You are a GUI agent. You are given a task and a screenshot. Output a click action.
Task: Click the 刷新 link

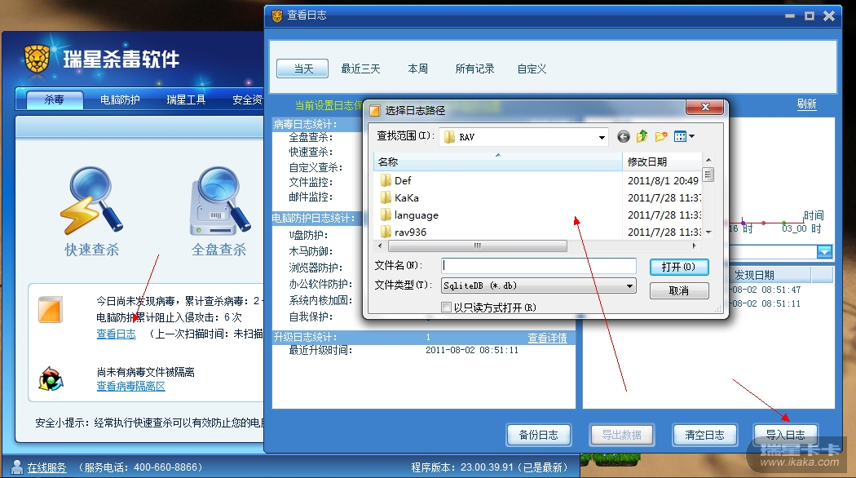point(806,104)
